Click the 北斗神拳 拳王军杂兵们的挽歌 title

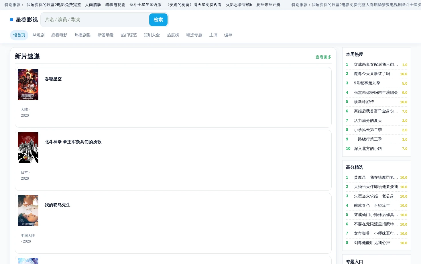click(x=73, y=142)
